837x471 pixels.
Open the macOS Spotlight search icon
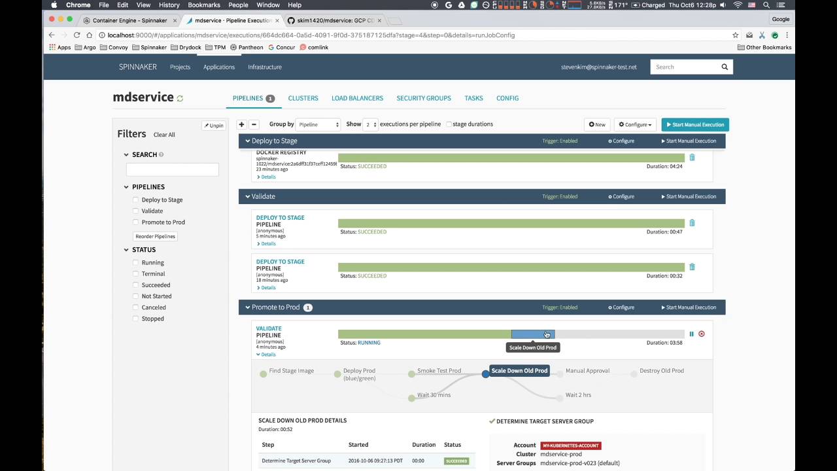pos(766,5)
